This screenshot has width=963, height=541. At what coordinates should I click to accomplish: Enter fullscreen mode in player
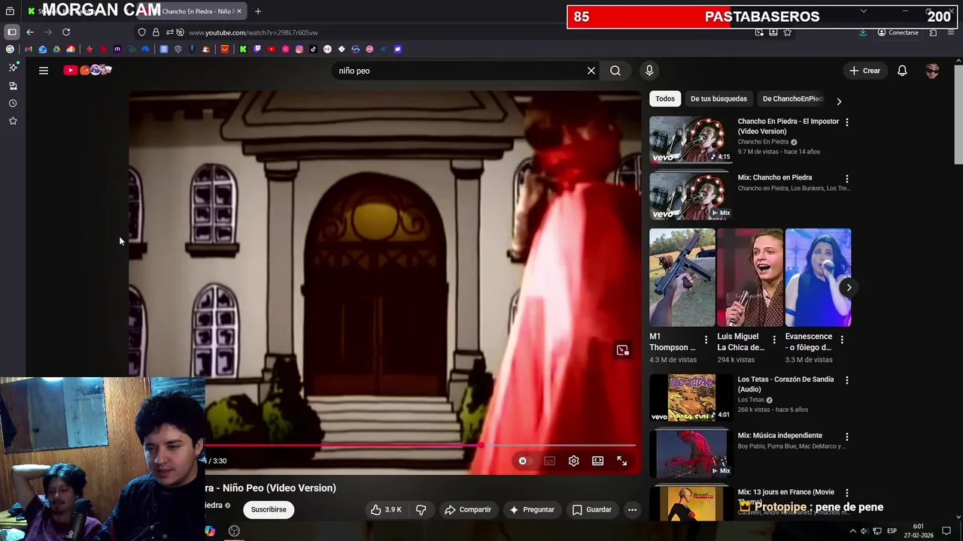[622, 461]
